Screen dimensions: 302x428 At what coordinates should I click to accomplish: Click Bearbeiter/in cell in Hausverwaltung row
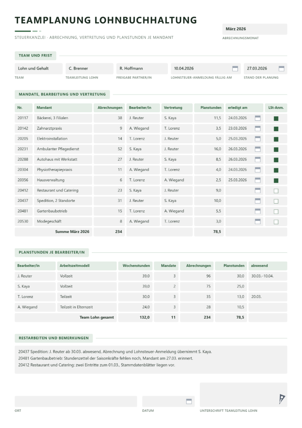tap(143, 180)
